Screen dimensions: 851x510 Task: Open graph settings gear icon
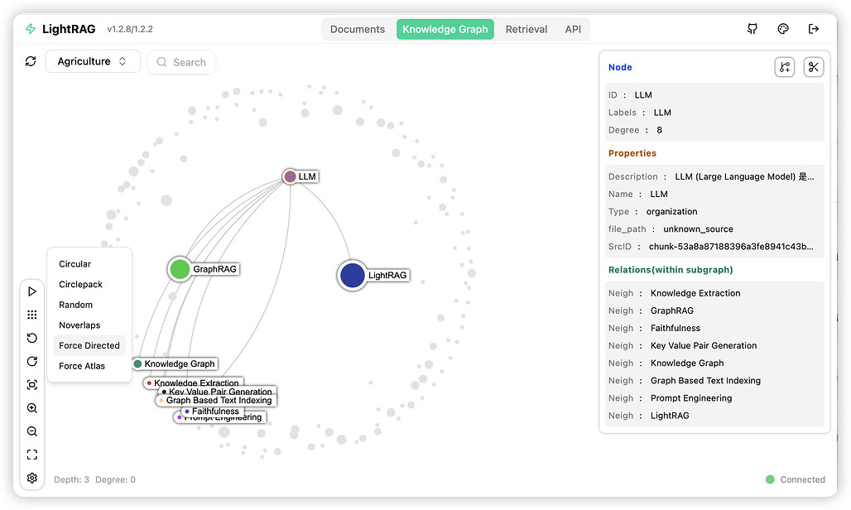pos(32,478)
